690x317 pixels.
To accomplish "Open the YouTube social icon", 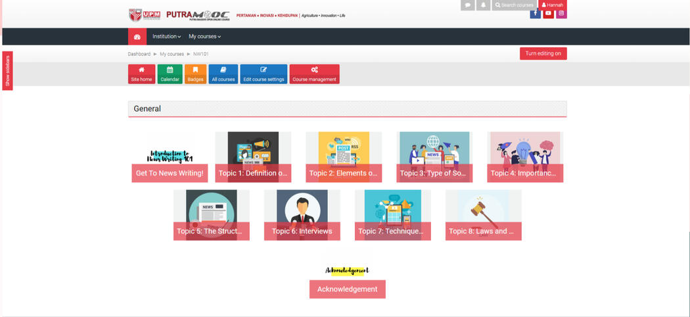I will coord(548,13).
